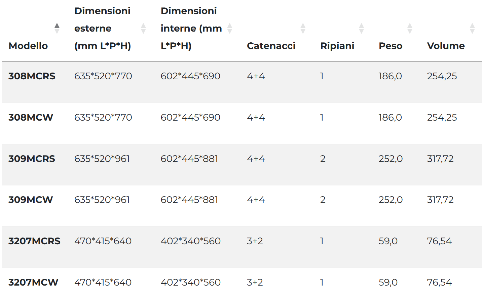482x299 pixels.
Task: Select the 309MCRS model name
Action: tap(32, 159)
